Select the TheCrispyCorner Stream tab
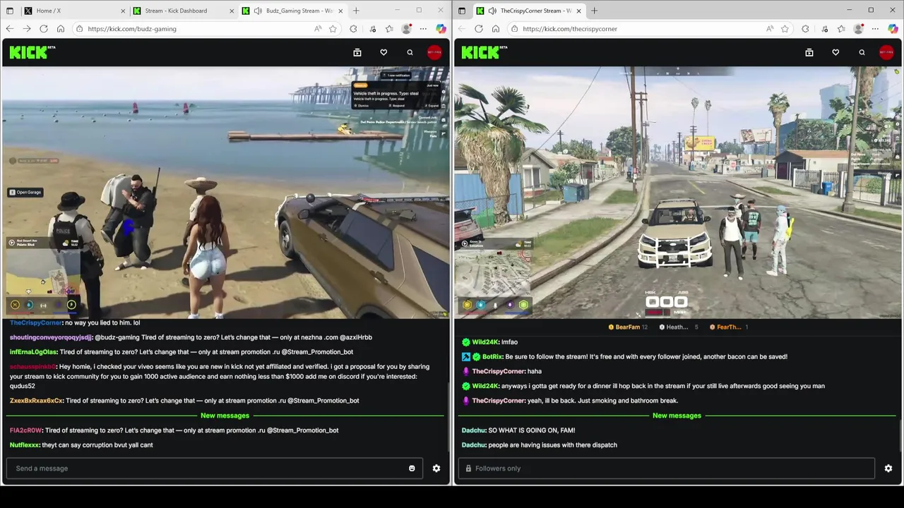Viewport: 904px width, 508px height. (528, 11)
